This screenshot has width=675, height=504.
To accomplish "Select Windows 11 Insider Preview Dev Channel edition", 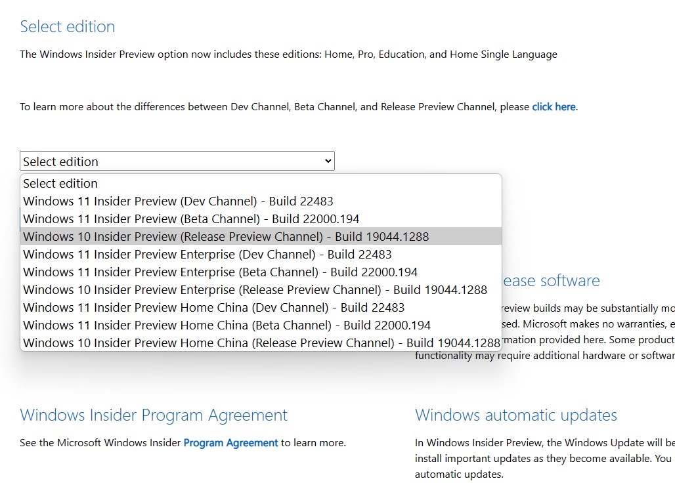I will click(177, 201).
